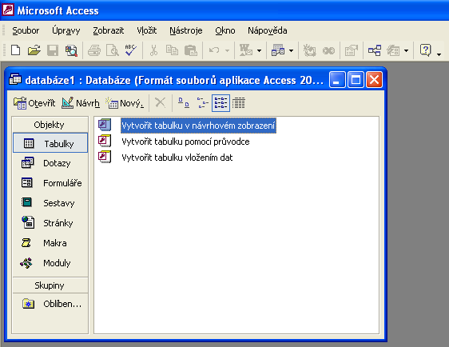The height and width of the screenshot is (347, 449).
Task: Click the Microsoft Access key icon in title bar
Action: click(8, 10)
